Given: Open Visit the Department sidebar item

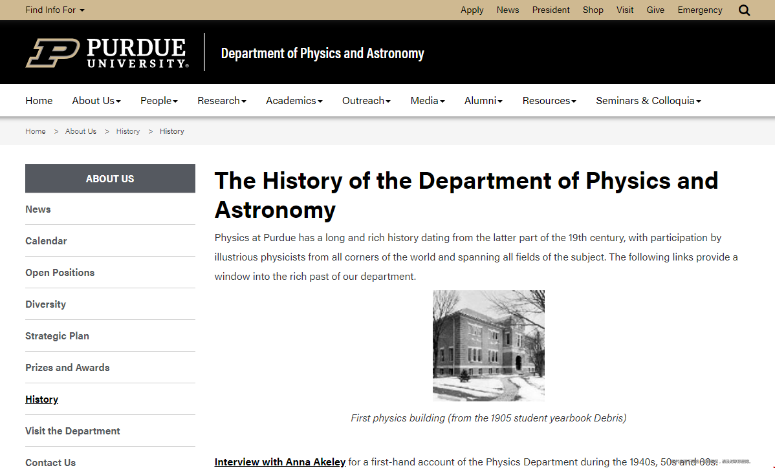Looking at the screenshot, I should point(72,431).
